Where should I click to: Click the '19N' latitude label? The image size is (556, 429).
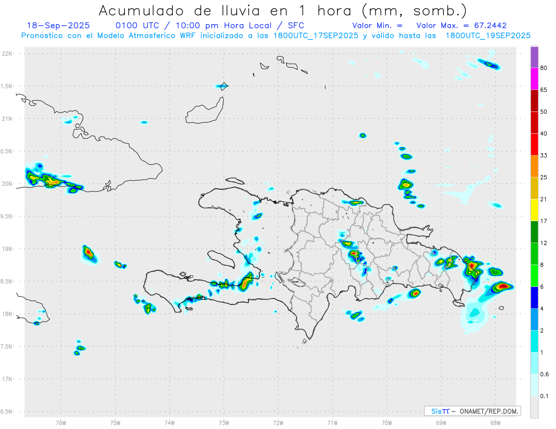point(7,249)
